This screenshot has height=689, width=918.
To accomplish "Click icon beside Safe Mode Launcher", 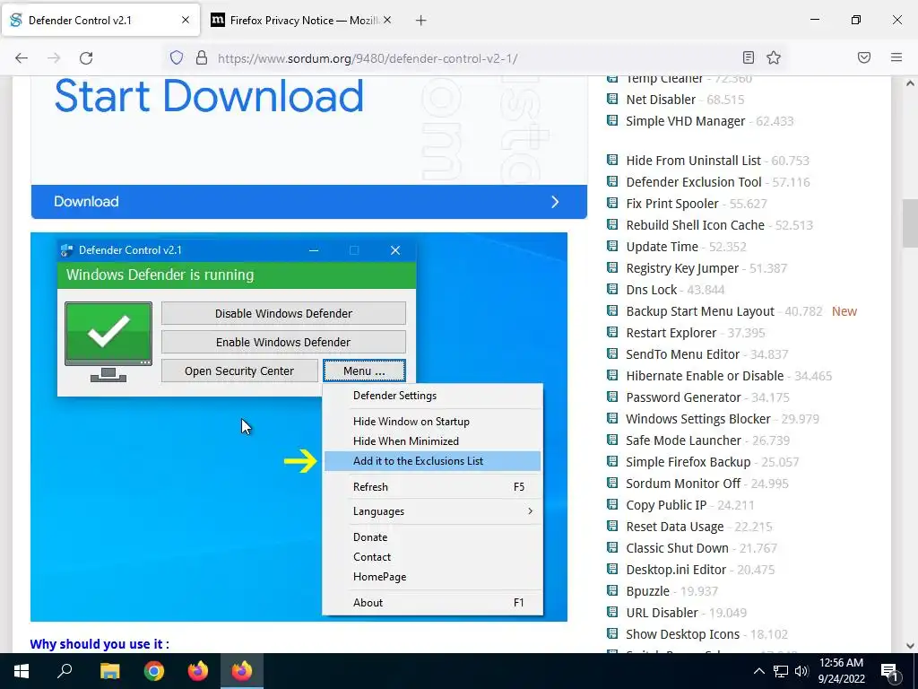I will click(x=612, y=440).
